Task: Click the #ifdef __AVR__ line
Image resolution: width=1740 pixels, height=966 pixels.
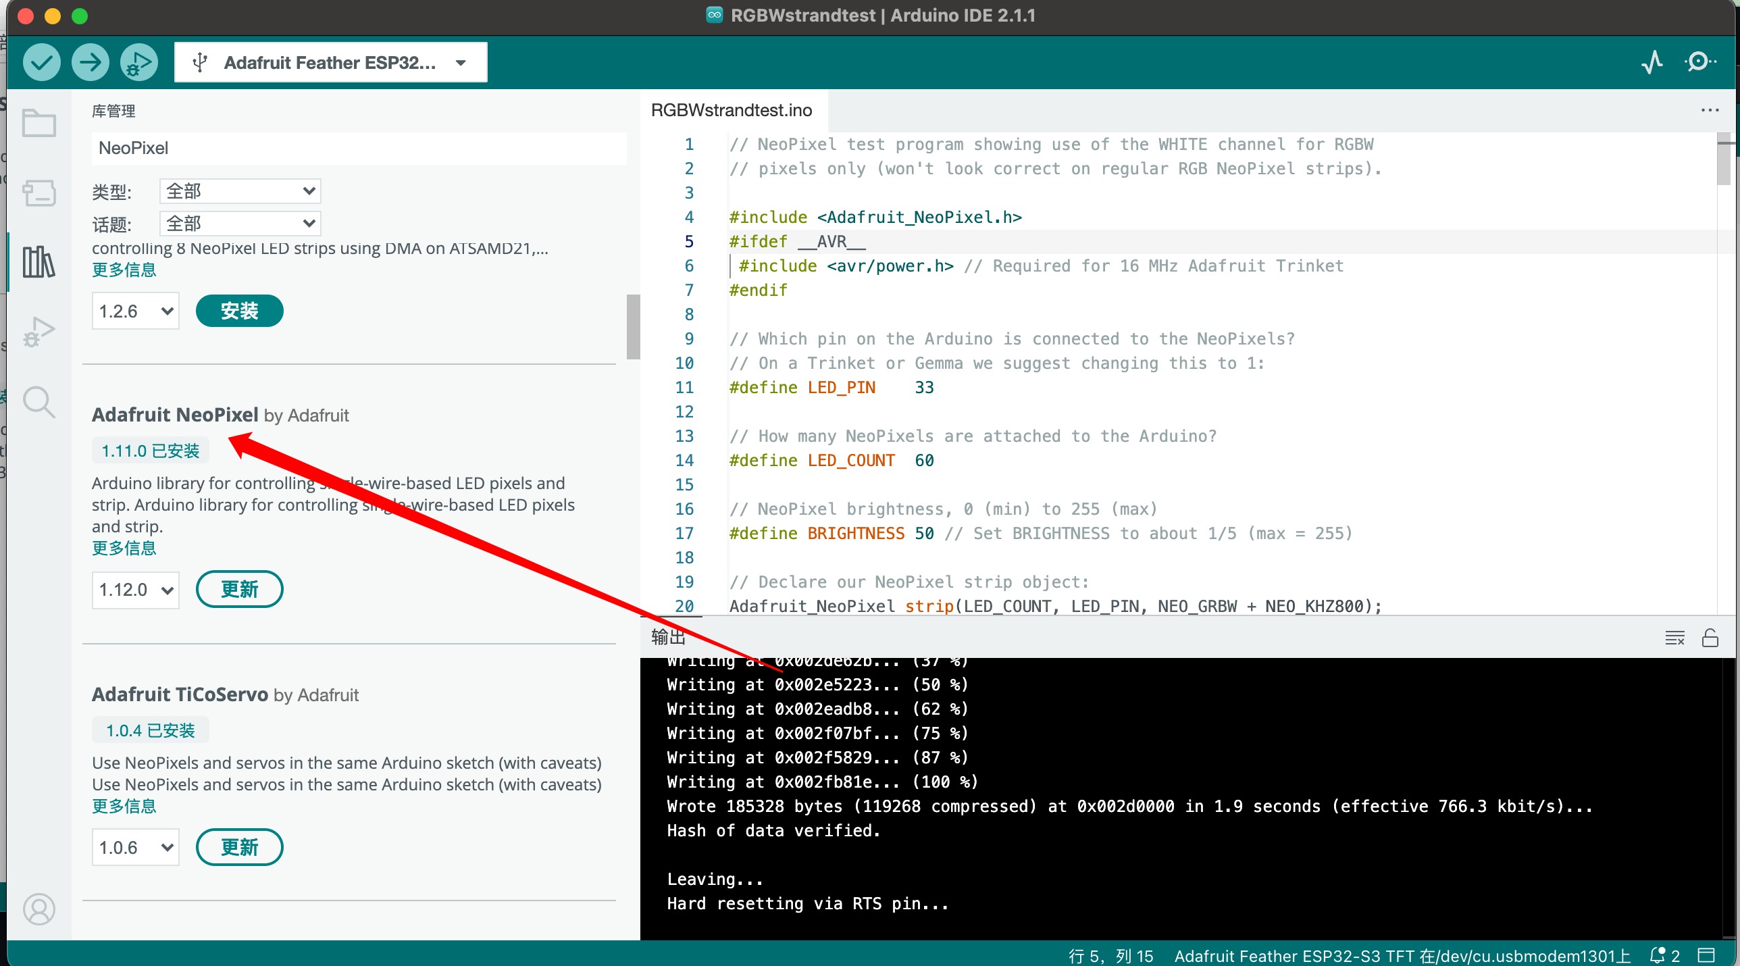Action: [x=798, y=241]
